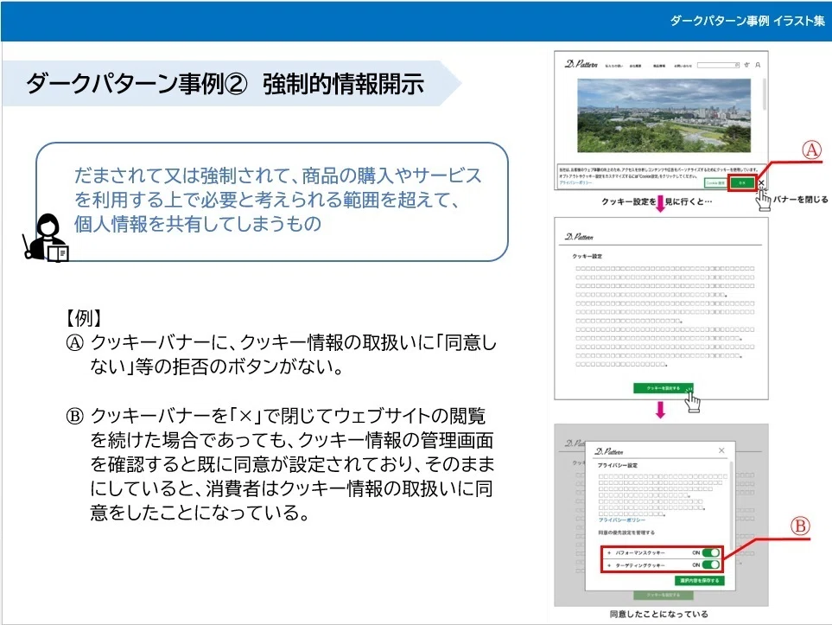Image resolution: width=832 pixels, height=625 pixels.
Task: Toggle the ターゲティングクッキー ON switch
Action: pos(710,564)
